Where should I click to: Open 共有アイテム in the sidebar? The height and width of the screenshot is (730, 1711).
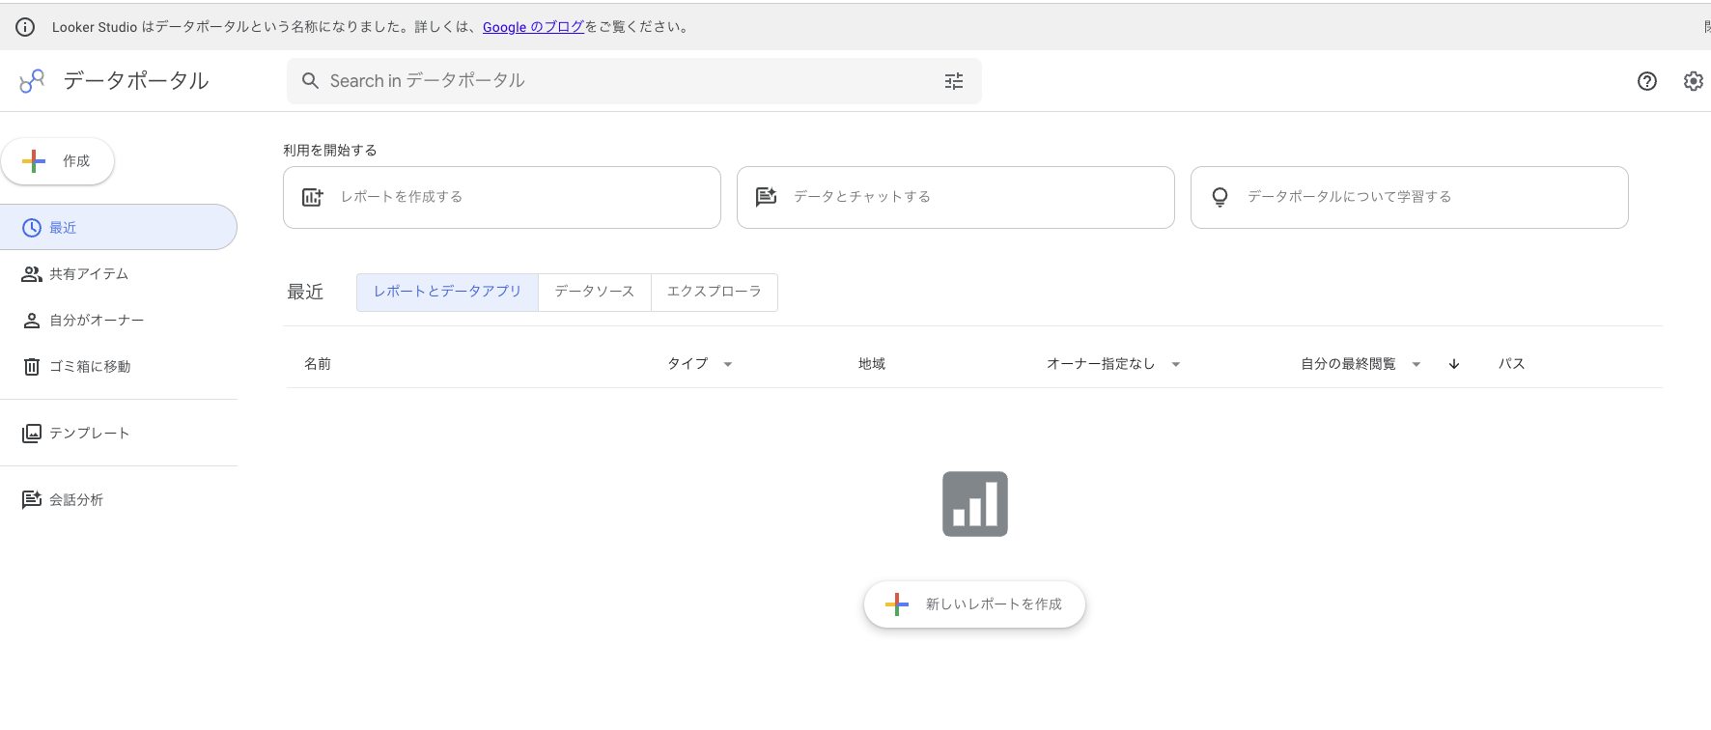(x=118, y=274)
